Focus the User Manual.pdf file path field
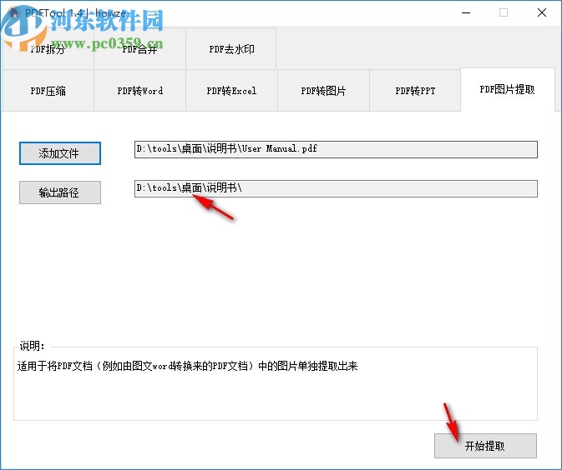 click(x=336, y=149)
